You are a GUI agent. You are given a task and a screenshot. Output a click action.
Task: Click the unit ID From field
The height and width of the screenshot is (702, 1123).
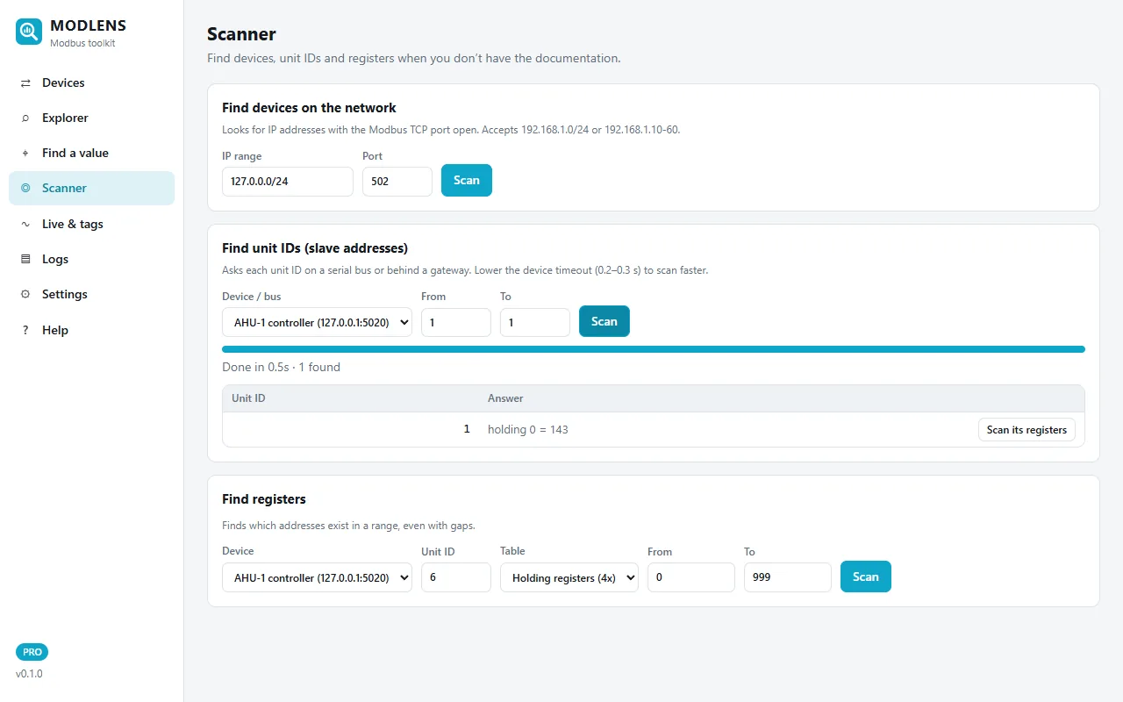[456, 322]
